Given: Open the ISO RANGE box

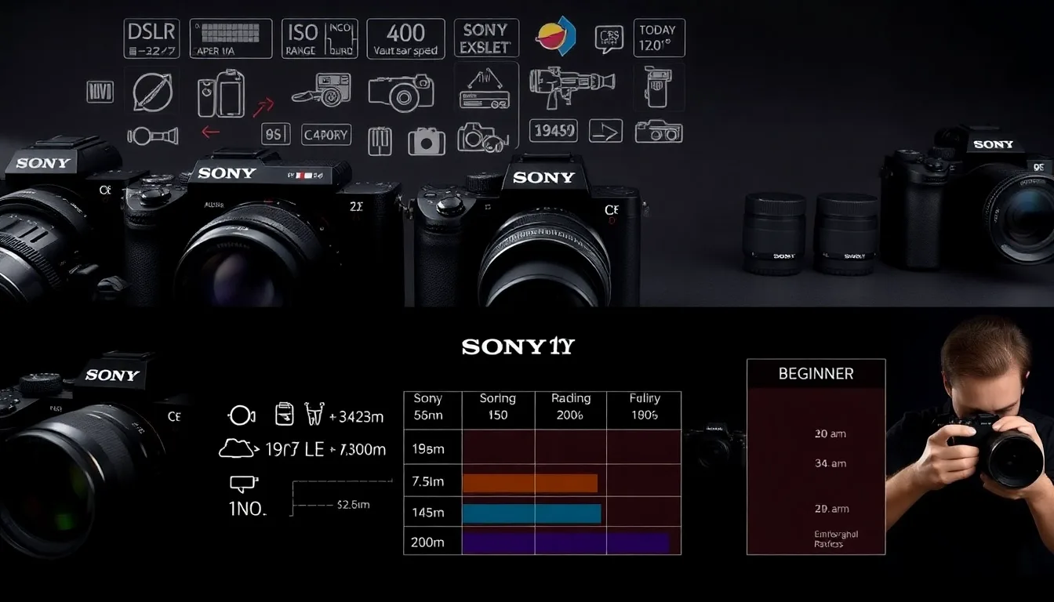Looking at the screenshot, I should click(319, 38).
